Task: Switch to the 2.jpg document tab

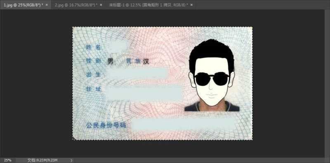Action: 76,5
